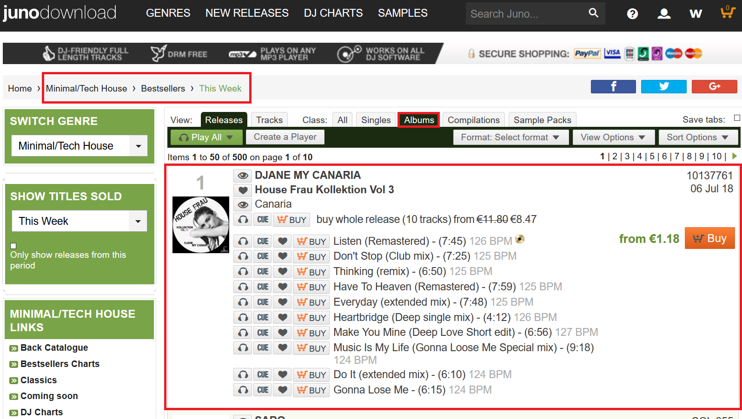742x419 pixels.
Task: Open the wishlist W icon
Action: pos(696,14)
